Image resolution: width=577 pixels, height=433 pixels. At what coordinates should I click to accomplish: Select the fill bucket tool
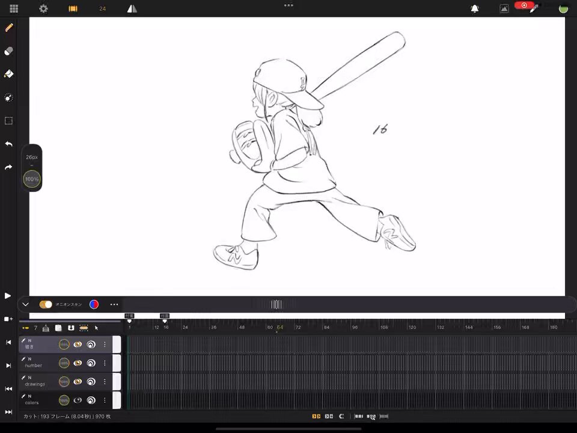coord(9,74)
